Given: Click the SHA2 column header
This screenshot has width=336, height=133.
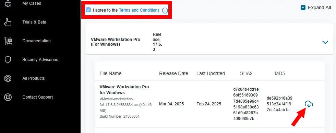Looking at the screenshot, I should (246, 74).
